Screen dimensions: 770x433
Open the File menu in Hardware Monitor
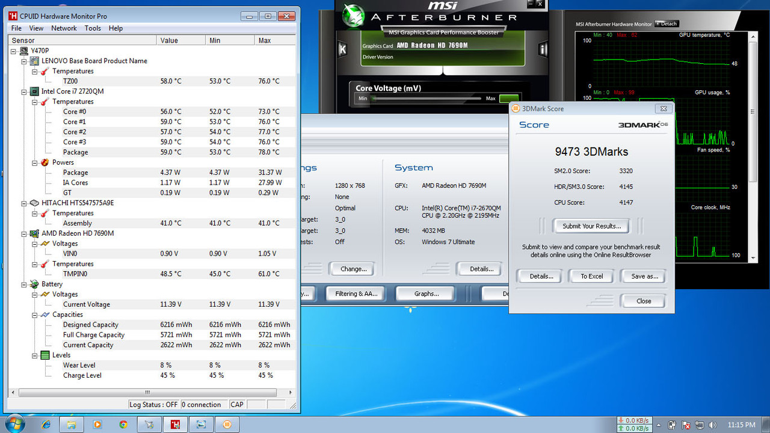(x=16, y=28)
